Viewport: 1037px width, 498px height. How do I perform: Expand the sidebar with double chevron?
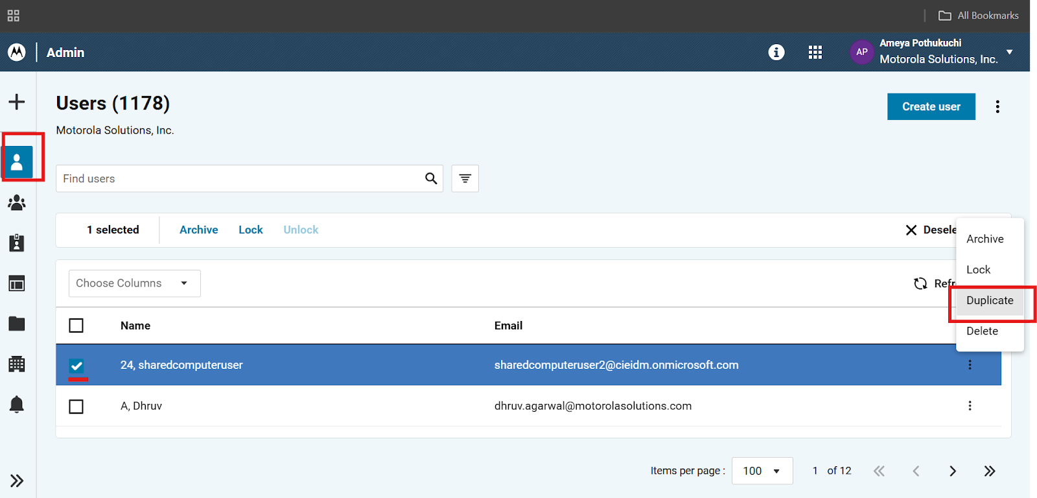[17, 480]
